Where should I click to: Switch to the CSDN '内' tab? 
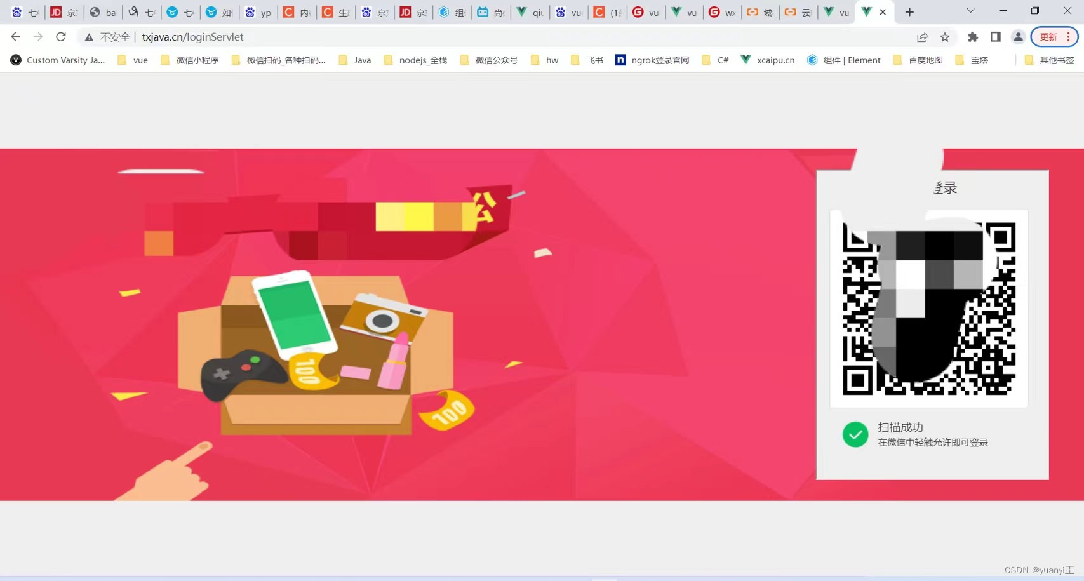coord(297,12)
